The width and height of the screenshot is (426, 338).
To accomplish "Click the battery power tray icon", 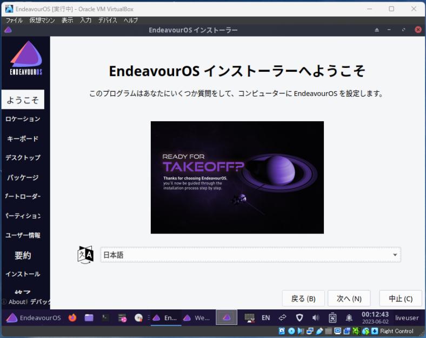I will [332, 318].
